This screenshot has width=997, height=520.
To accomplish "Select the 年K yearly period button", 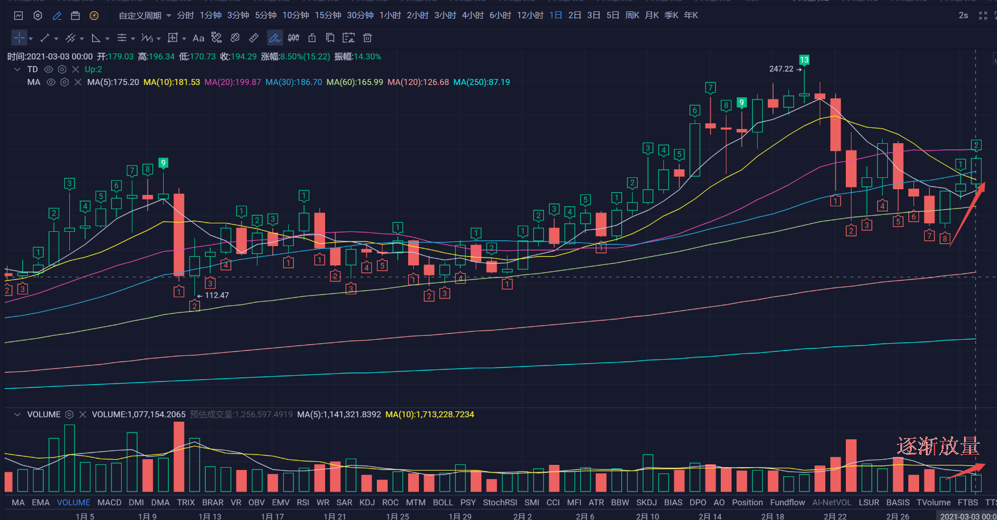I will [691, 15].
